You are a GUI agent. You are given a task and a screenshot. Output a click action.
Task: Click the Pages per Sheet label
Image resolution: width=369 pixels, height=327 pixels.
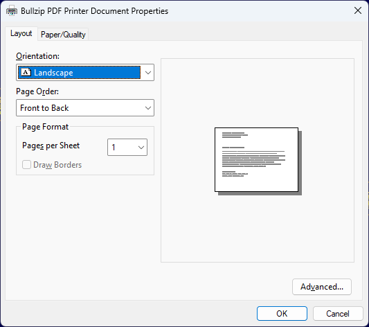point(51,145)
